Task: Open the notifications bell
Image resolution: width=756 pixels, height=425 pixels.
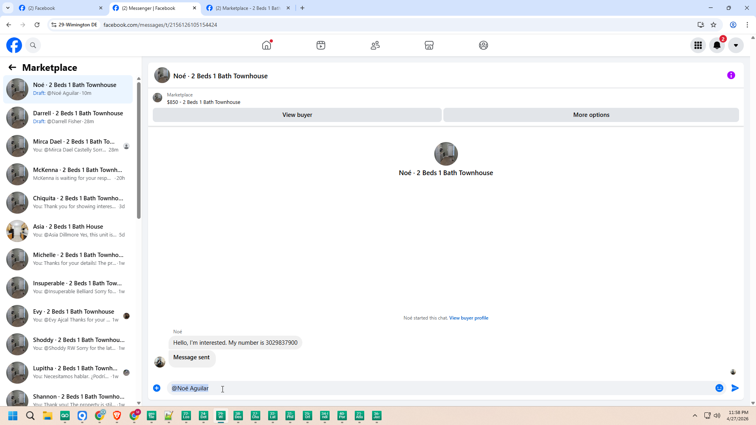Action: (x=717, y=45)
